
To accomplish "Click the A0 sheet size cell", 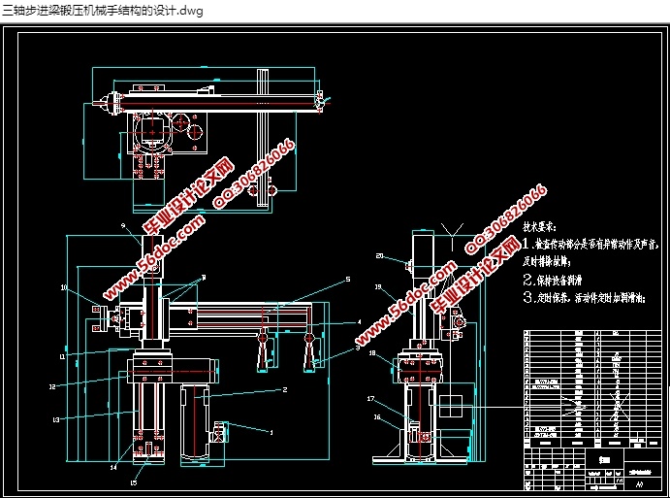I will point(639,481).
